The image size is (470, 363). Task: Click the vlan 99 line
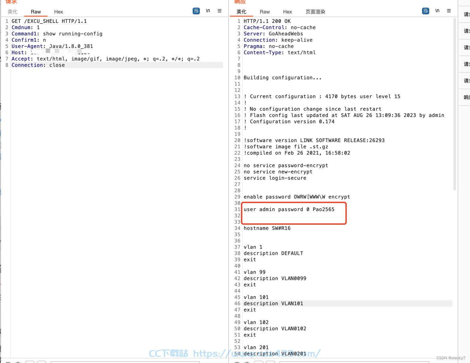(255, 272)
